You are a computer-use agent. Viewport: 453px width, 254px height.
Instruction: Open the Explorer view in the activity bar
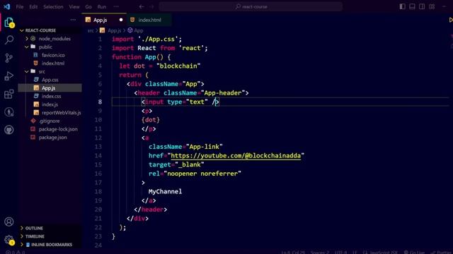click(9, 23)
